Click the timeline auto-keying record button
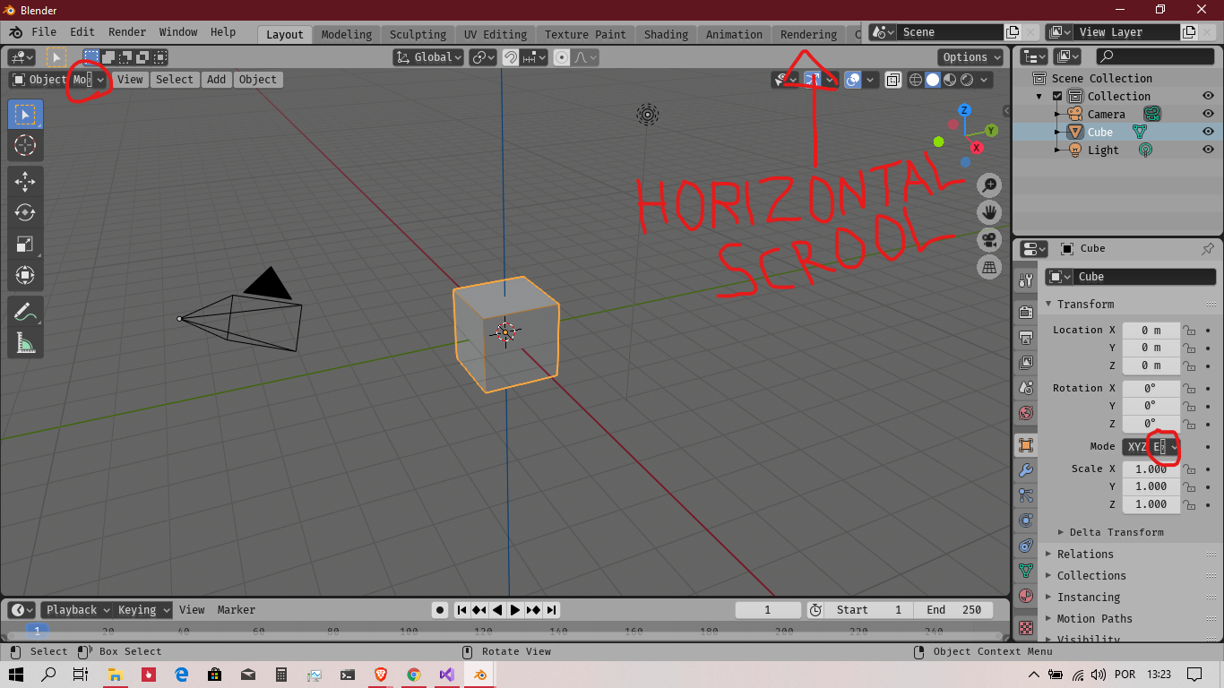 point(440,610)
